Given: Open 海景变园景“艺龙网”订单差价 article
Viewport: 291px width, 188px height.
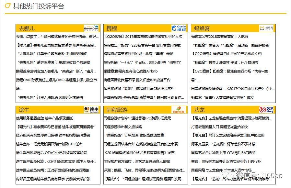Looking at the screenshot, I should [223, 144].
